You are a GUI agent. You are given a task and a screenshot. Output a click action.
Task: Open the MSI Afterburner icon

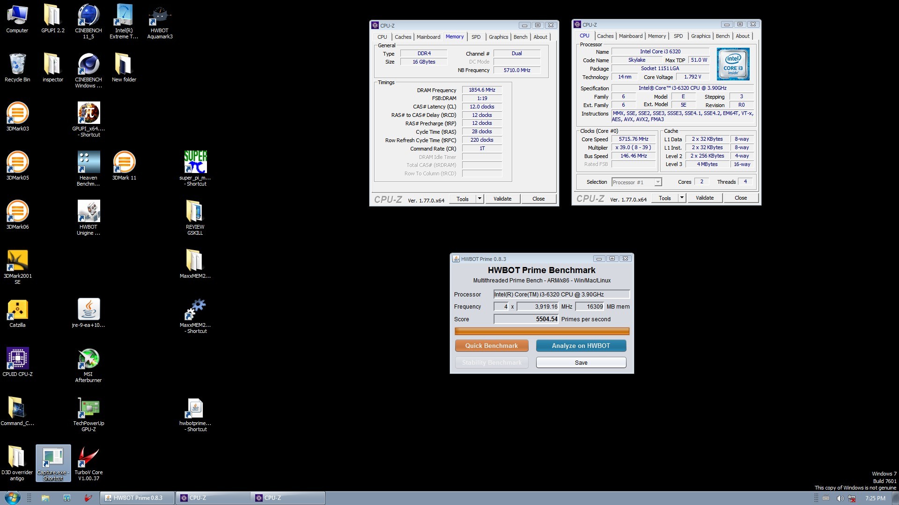(88, 365)
